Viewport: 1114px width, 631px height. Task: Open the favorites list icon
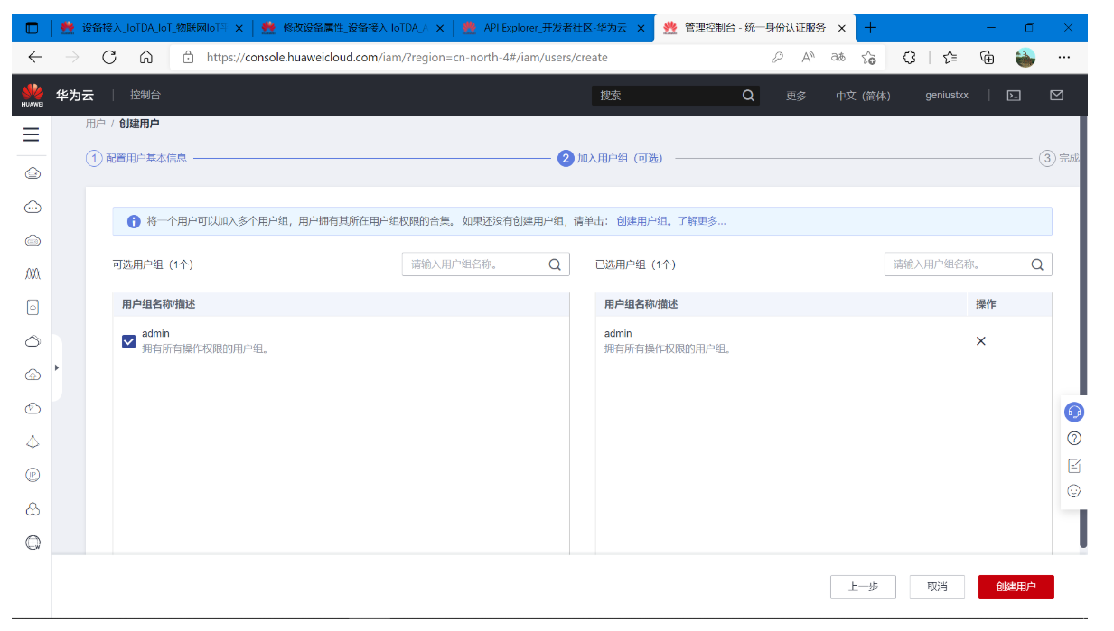pos(950,57)
